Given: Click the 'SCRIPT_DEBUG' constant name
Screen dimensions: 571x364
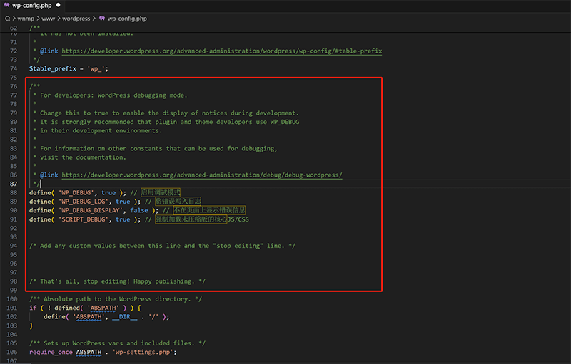Looking at the screenshot, I should pos(85,219).
